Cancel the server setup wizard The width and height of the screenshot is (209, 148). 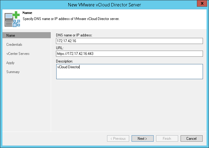pyautogui.click(x=191, y=139)
